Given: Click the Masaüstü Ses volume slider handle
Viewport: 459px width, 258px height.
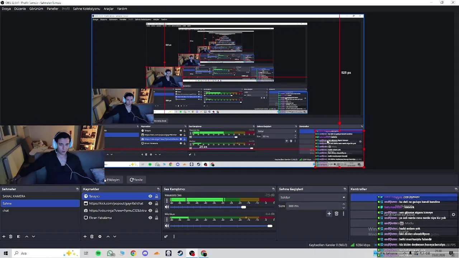Looking at the screenshot, I should (x=244, y=207).
